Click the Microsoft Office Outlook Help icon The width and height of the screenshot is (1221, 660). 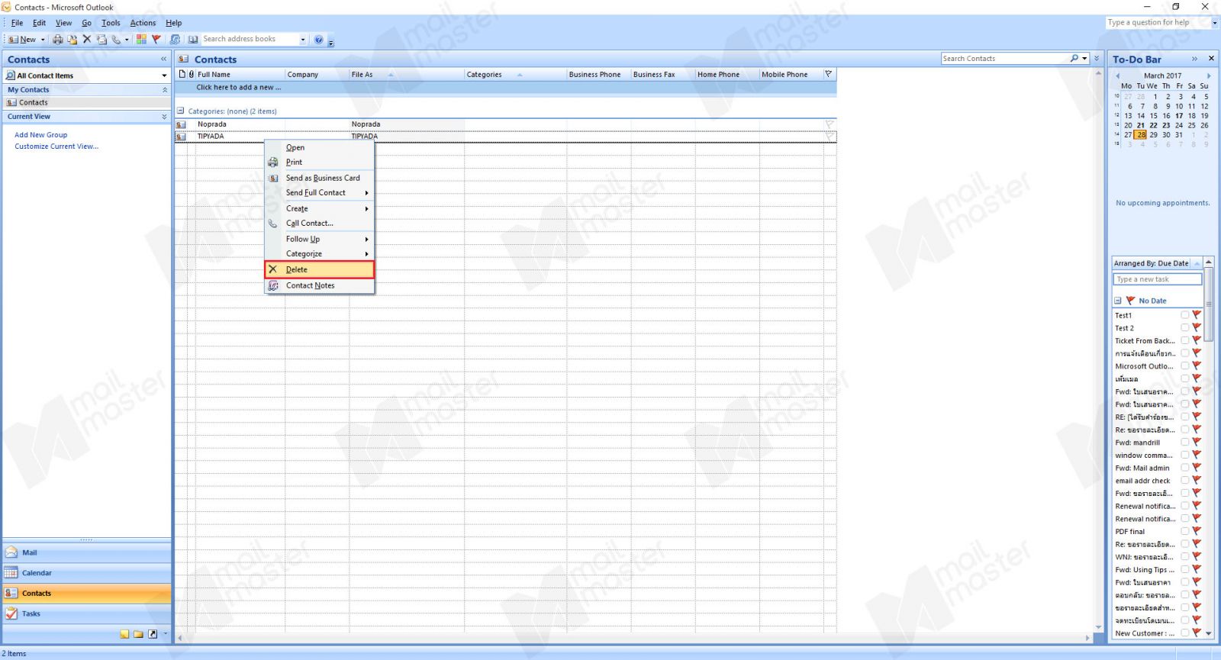319,39
